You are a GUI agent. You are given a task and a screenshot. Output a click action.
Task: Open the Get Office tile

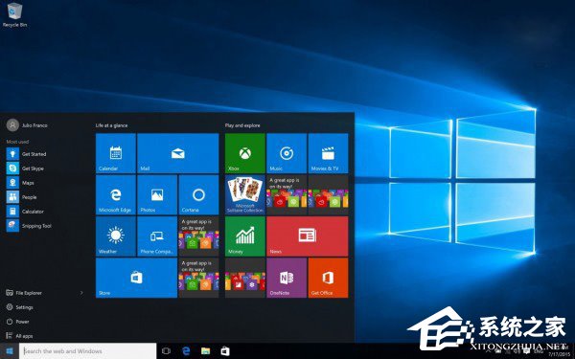328,278
